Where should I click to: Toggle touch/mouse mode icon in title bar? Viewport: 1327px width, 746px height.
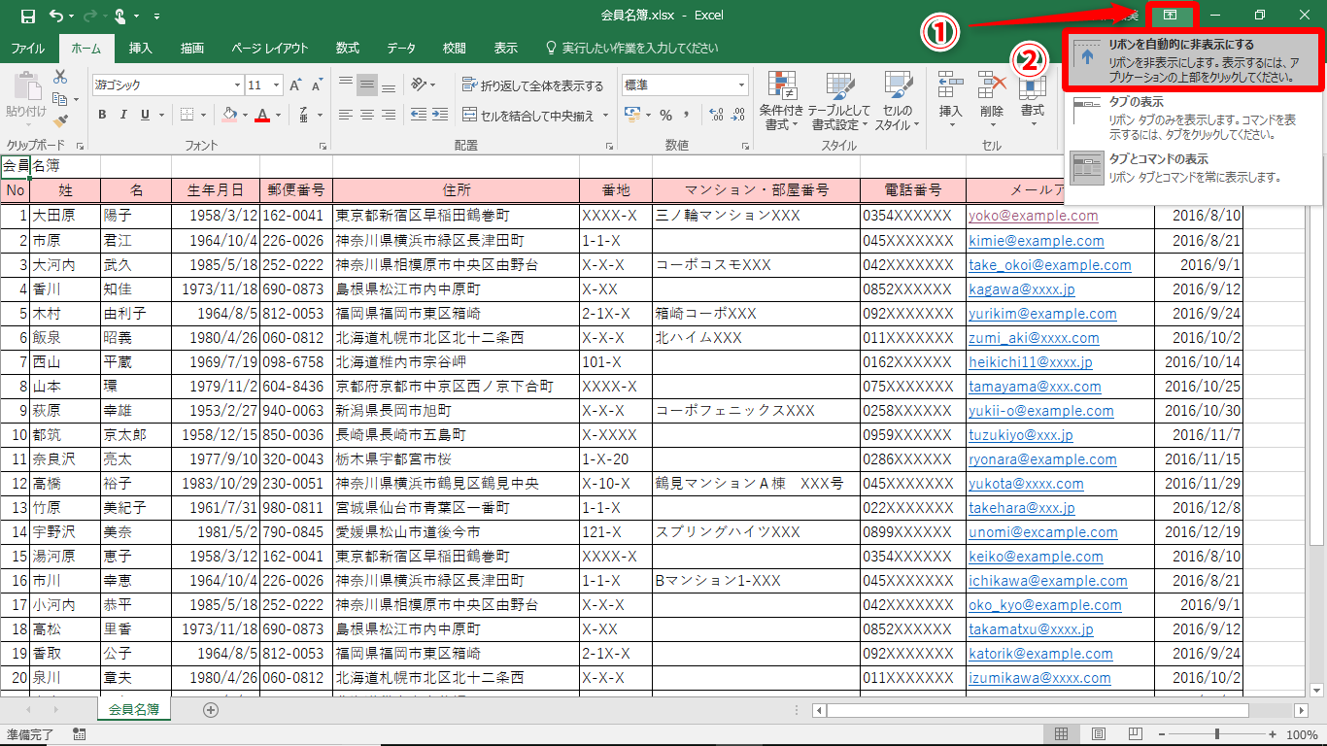120,16
